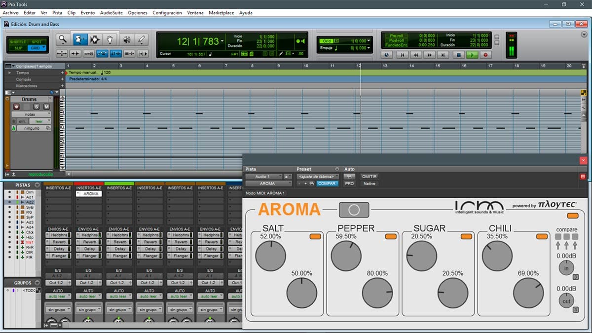Viewport: 592px width, 333px height.
Task: Click the Native button in plugin header
Action: (369, 184)
